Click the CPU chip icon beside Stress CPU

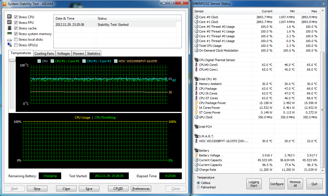click(10, 17)
